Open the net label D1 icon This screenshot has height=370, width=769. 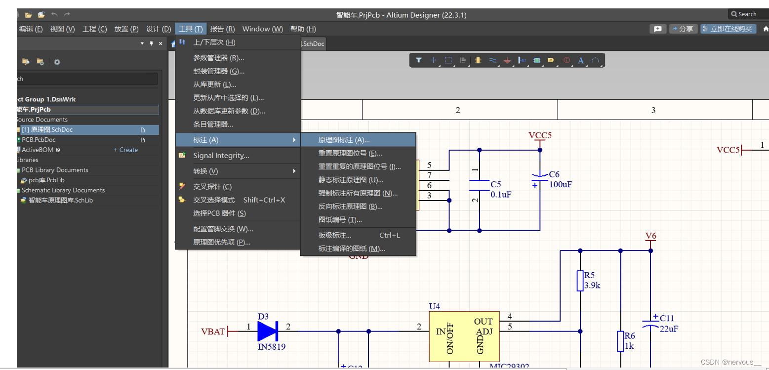(x=552, y=60)
